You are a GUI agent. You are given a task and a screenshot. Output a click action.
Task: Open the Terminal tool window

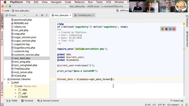click(x=27, y=101)
